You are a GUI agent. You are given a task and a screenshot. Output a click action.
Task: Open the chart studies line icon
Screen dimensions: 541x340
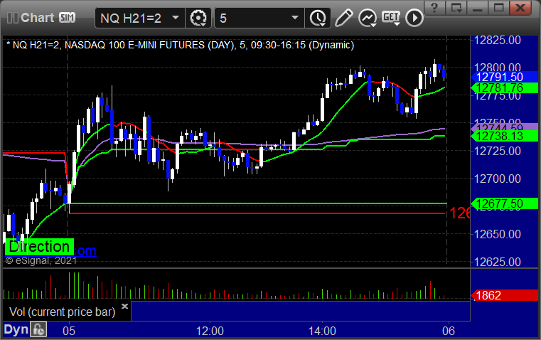[x=367, y=18]
